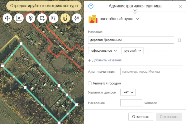Expand the 'населённый пункт' type dropdown
Viewport: 186px width, 124px height.
click(119, 19)
